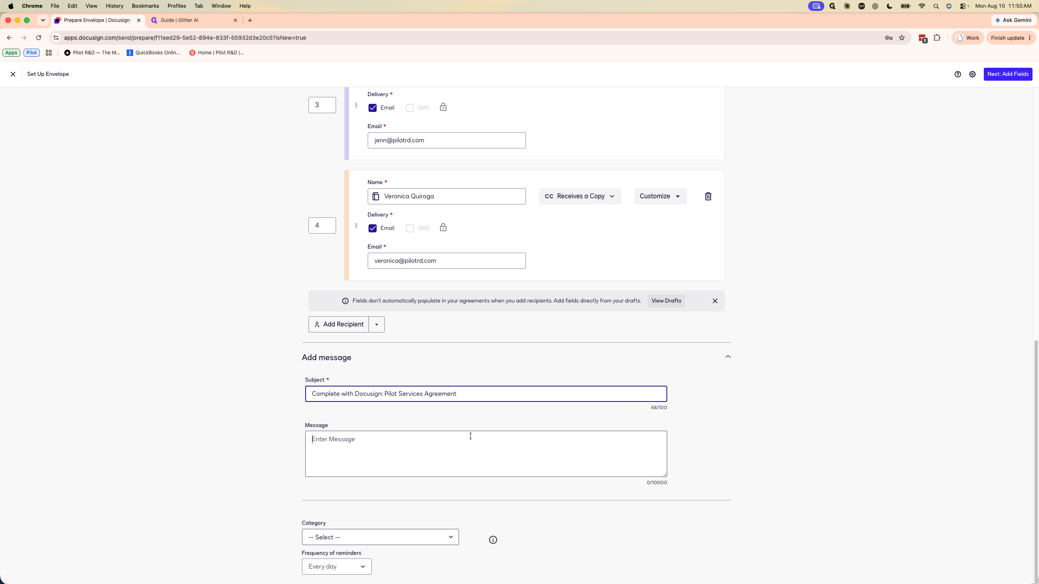This screenshot has height=584, width=1039.
Task: Open Apps bookmark
Action: [11, 53]
